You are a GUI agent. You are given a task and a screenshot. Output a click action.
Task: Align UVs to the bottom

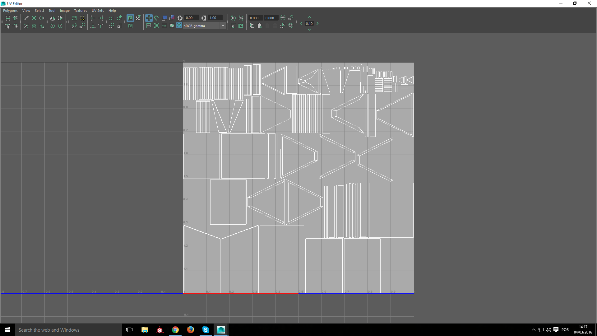93,26
